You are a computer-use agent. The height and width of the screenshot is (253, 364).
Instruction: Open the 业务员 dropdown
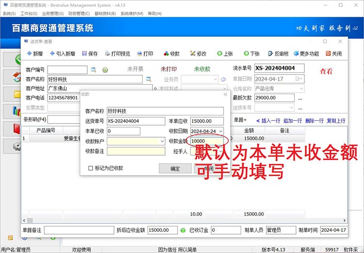coord(215,79)
